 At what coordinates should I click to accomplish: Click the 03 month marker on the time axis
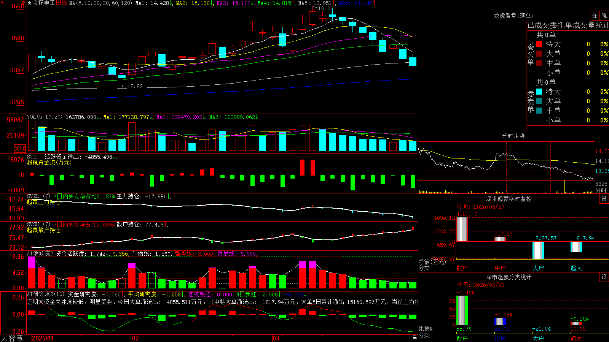tap(276, 338)
